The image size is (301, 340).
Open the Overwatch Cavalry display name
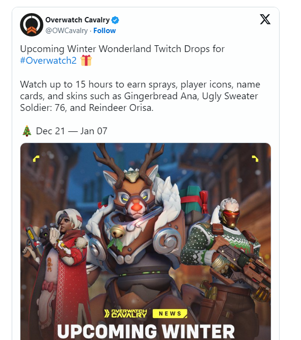(x=77, y=20)
